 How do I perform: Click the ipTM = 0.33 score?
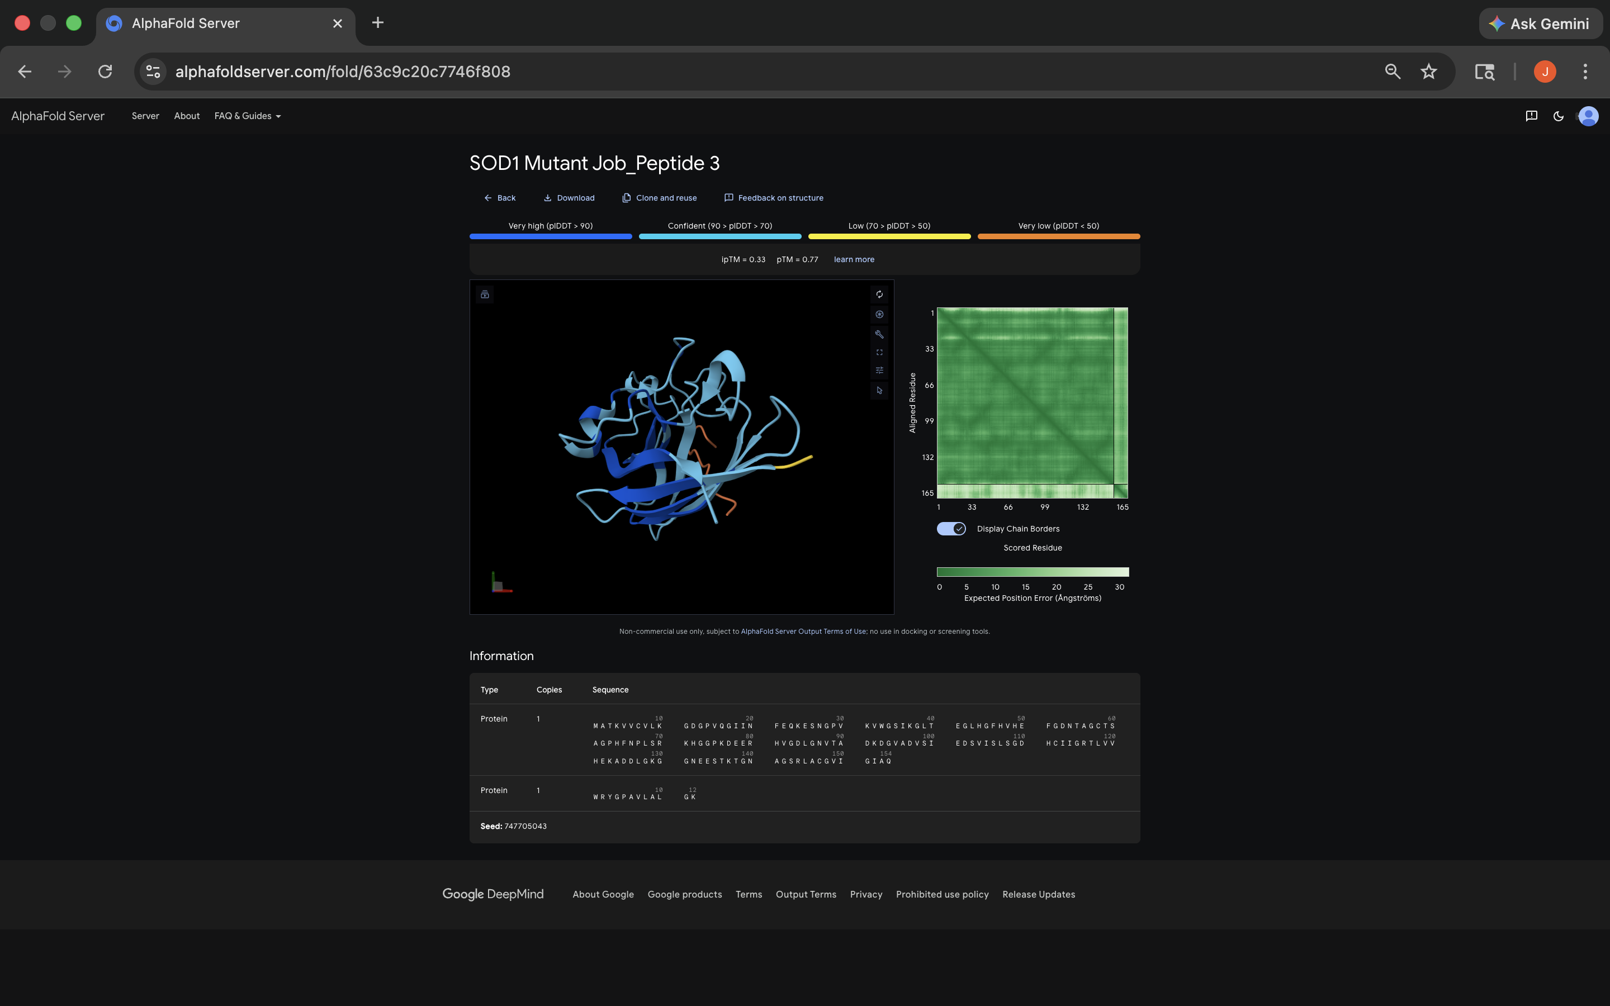point(743,259)
